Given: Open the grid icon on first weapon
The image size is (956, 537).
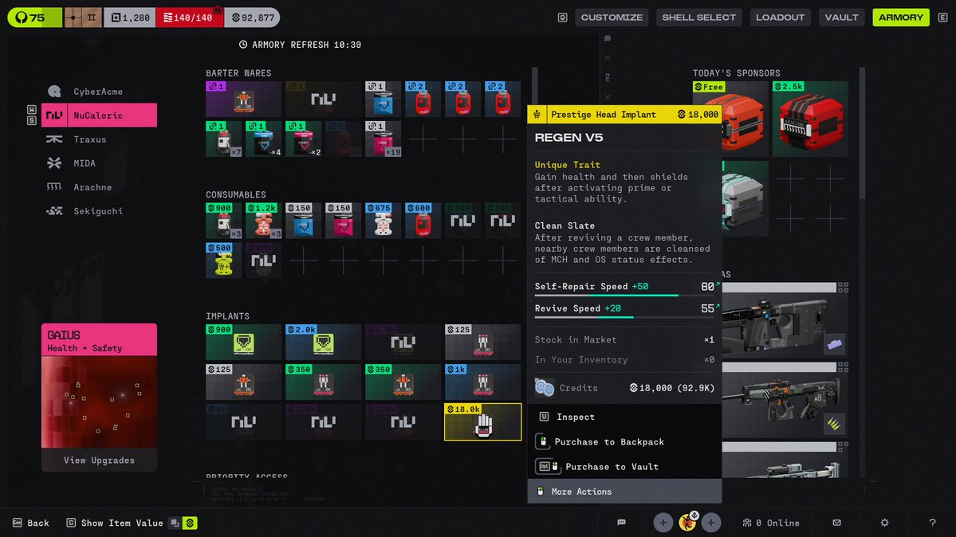Looking at the screenshot, I should (x=843, y=287).
